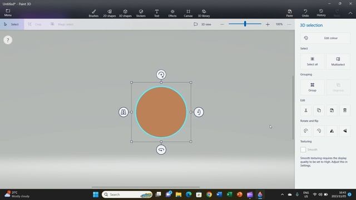356x200 pixels.
Task: Open the 3D library
Action: [204, 13]
